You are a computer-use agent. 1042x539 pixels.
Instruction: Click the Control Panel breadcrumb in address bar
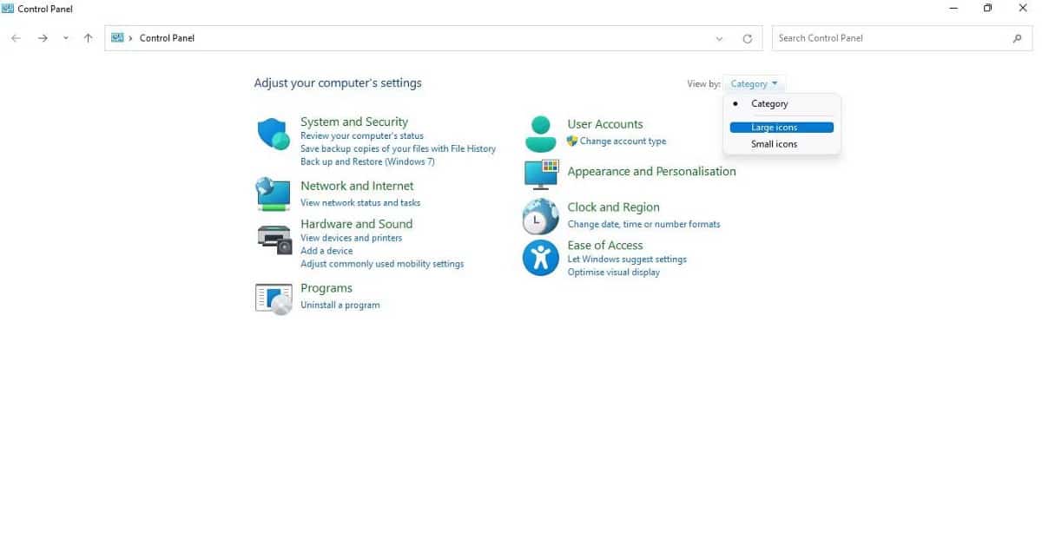coord(167,38)
